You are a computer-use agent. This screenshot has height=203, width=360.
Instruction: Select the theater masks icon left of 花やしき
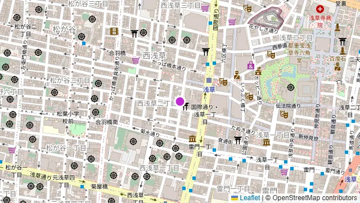point(247,8)
